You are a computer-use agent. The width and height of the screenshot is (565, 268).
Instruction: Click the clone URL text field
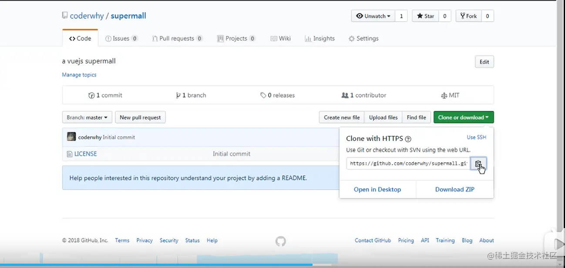point(408,164)
